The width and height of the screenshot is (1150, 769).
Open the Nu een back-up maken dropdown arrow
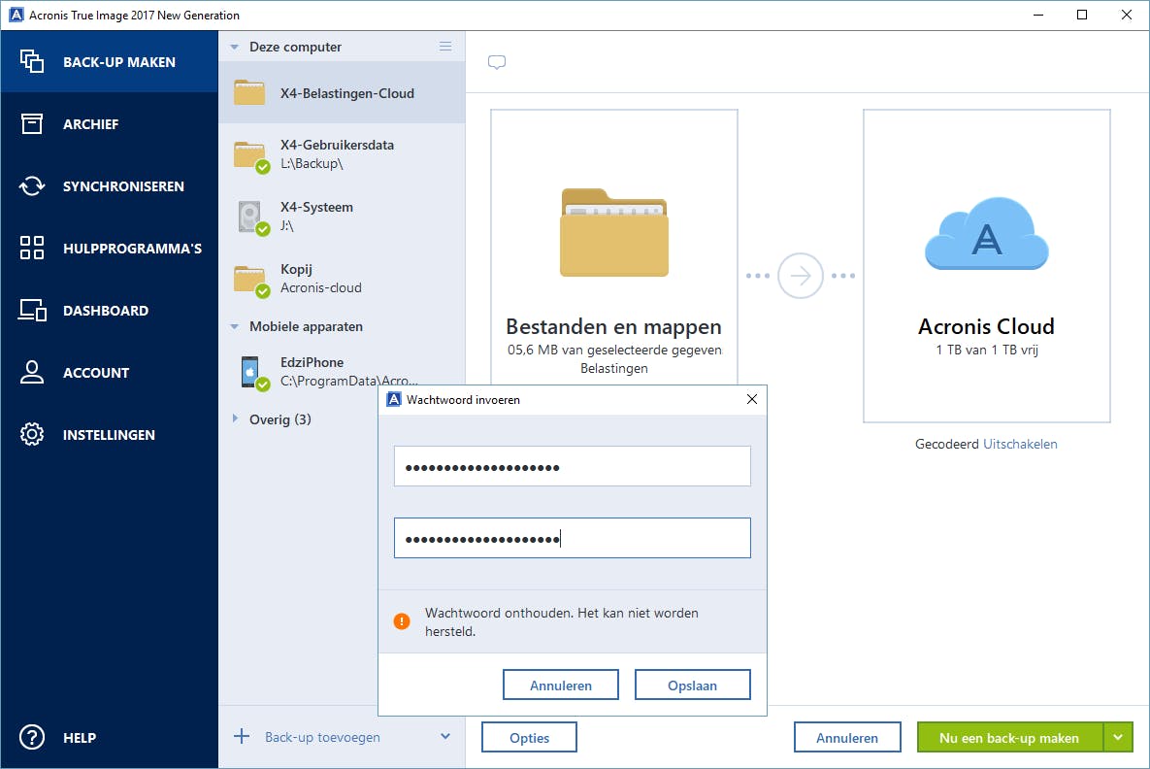coord(1118,738)
